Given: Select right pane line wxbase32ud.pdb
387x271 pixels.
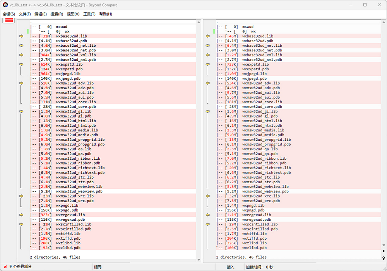Looking at the screenshot, I should 299,41.
